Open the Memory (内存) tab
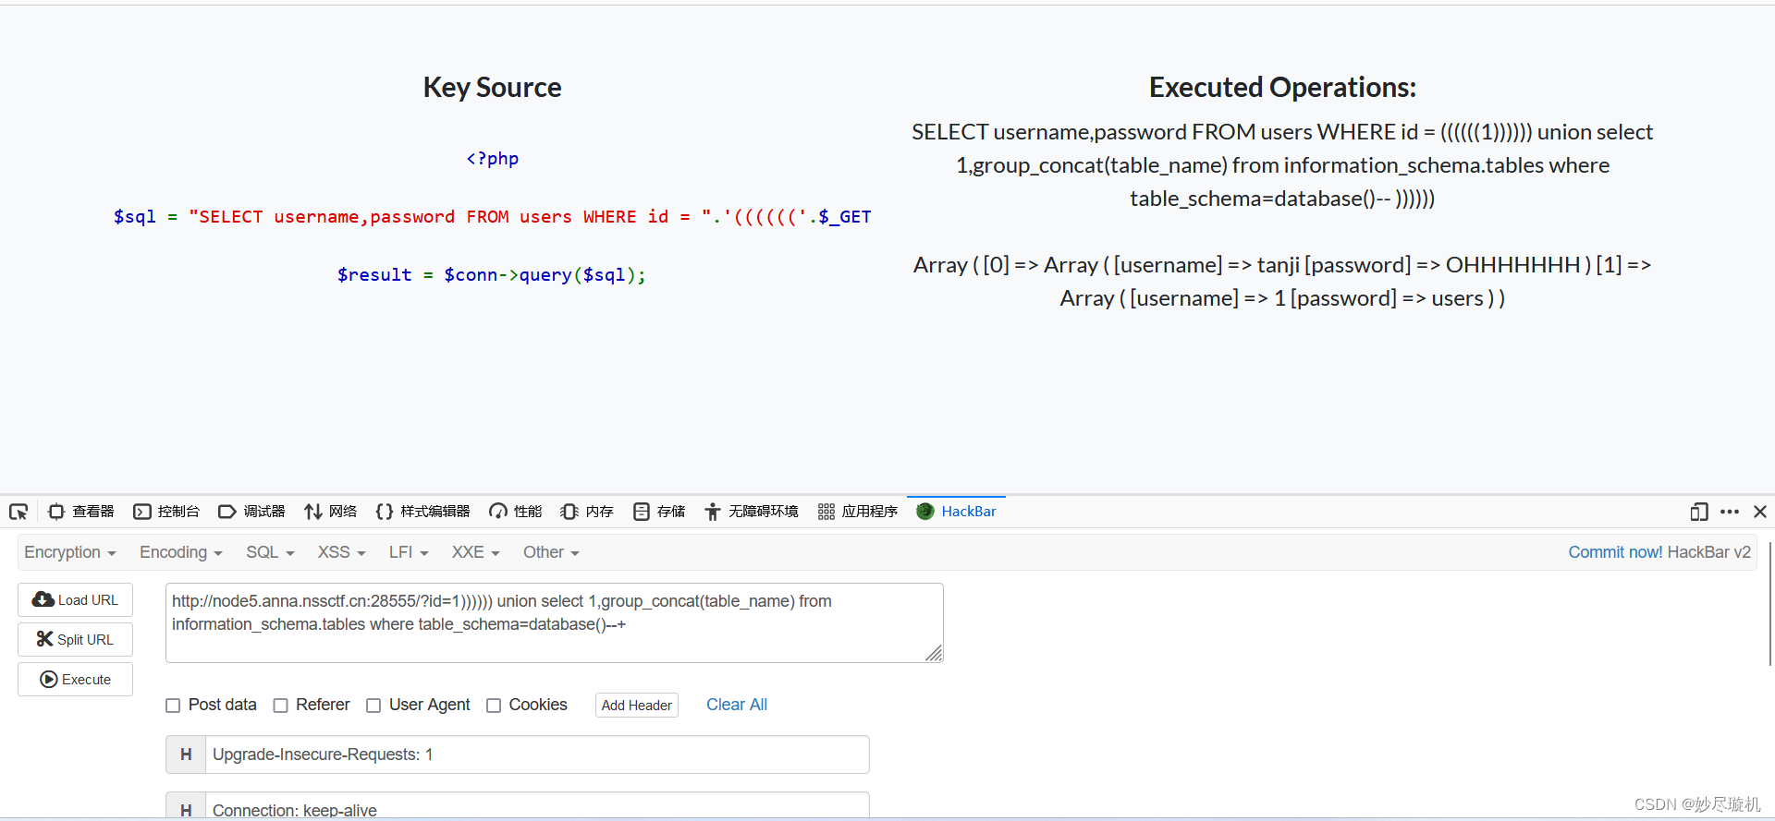Image resolution: width=1775 pixels, height=821 pixels. click(x=587, y=512)
